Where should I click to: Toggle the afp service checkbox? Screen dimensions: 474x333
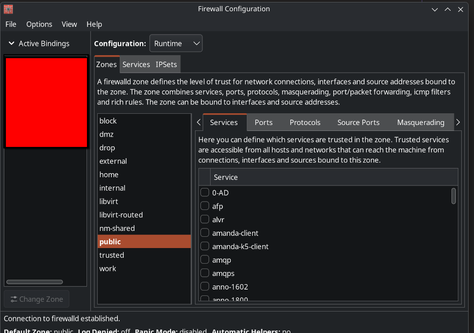coord(205,206)
